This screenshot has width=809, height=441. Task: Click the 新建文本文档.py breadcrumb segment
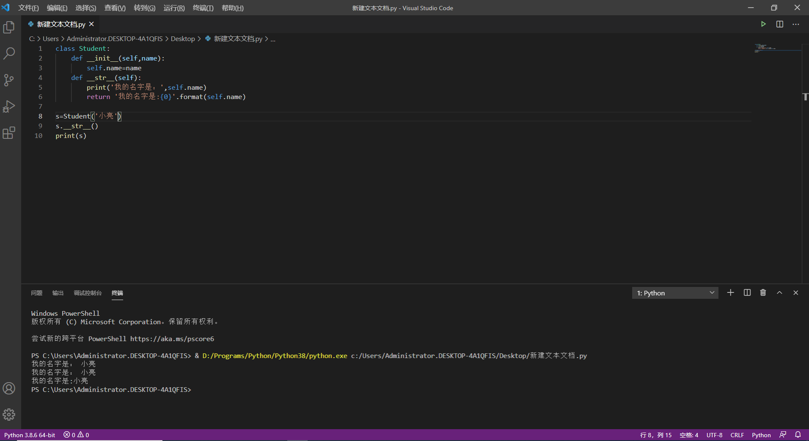234,39
